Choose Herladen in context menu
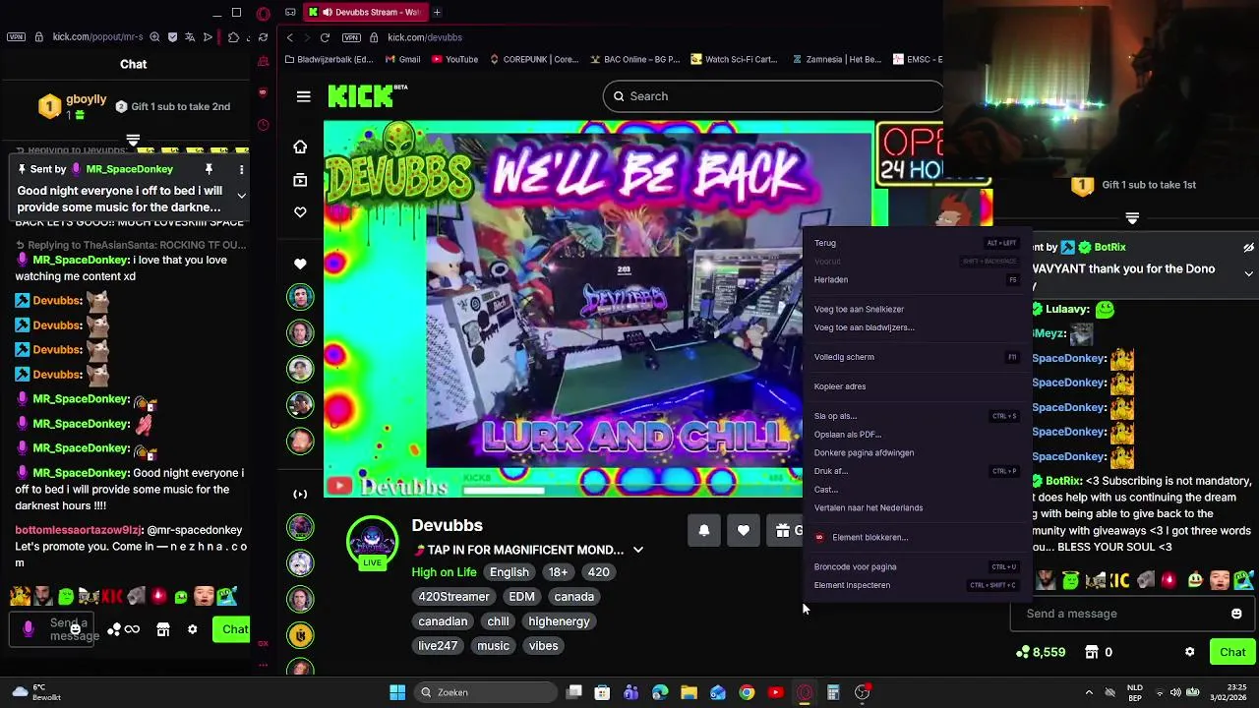The width and height of the screenshot is (1259, 708). tap(916, 279)
